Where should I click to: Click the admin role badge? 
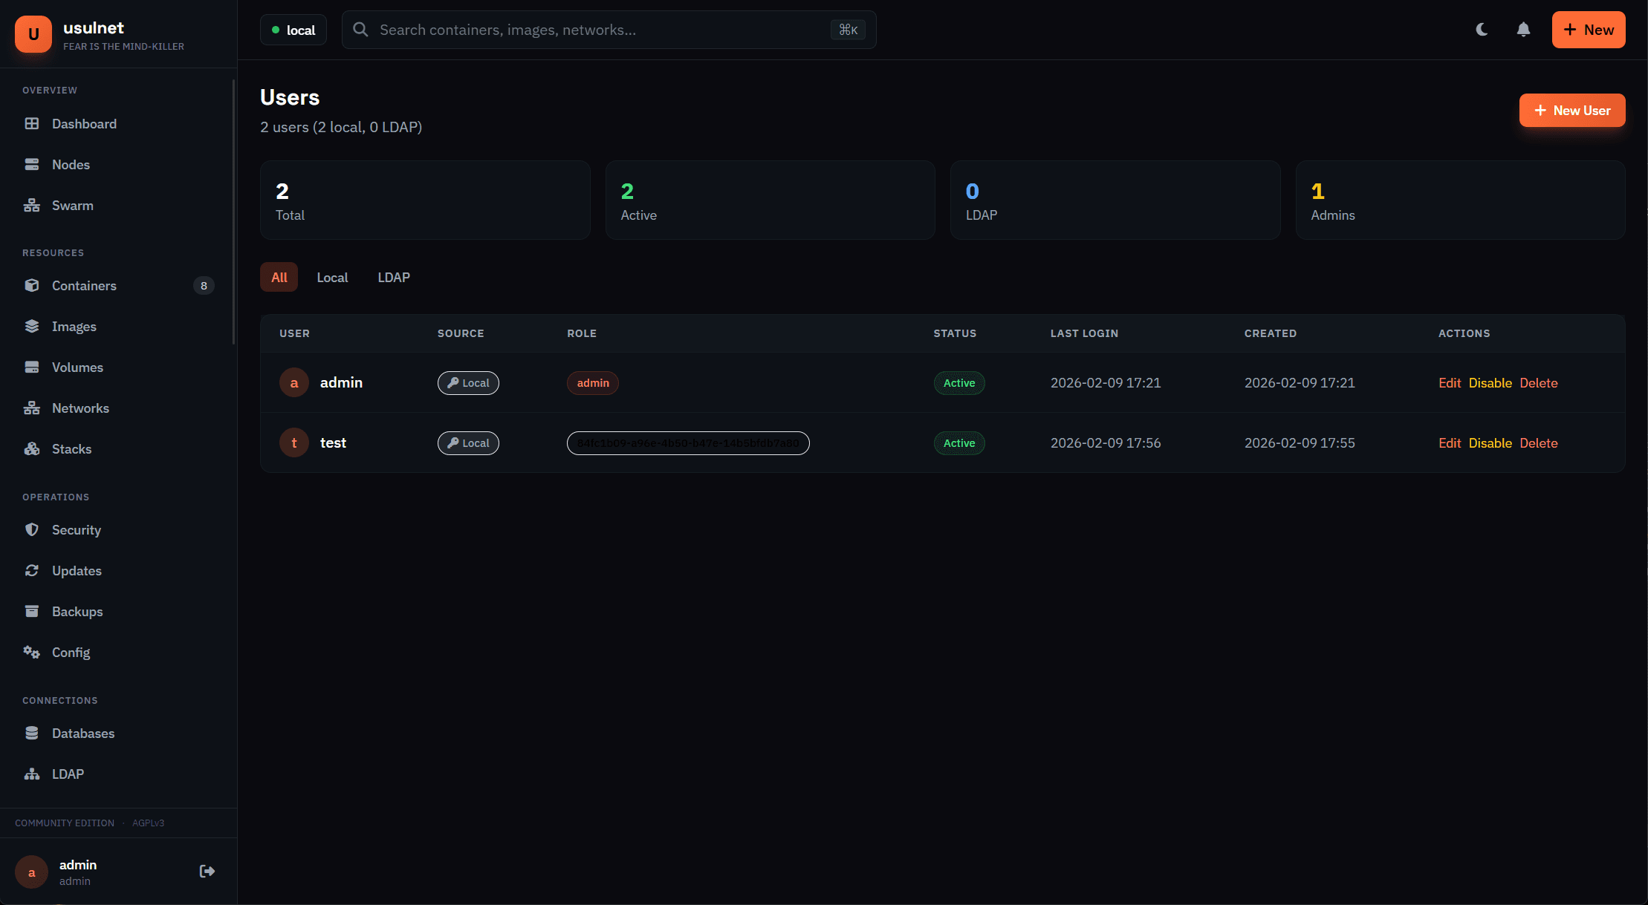[x=592, y=382]
